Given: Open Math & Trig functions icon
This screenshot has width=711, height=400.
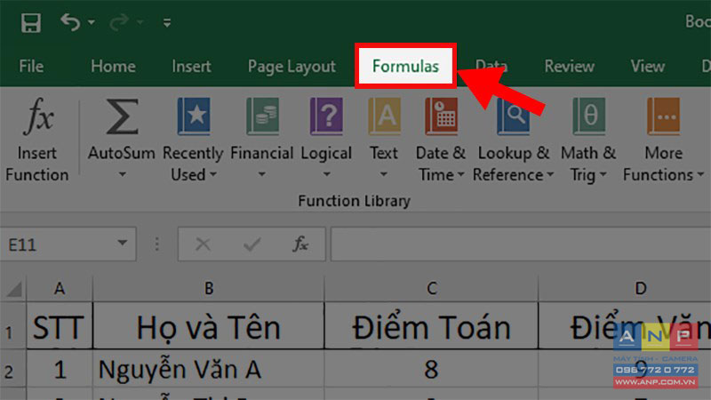Looking at the screenshot, I should click(589, 116).
